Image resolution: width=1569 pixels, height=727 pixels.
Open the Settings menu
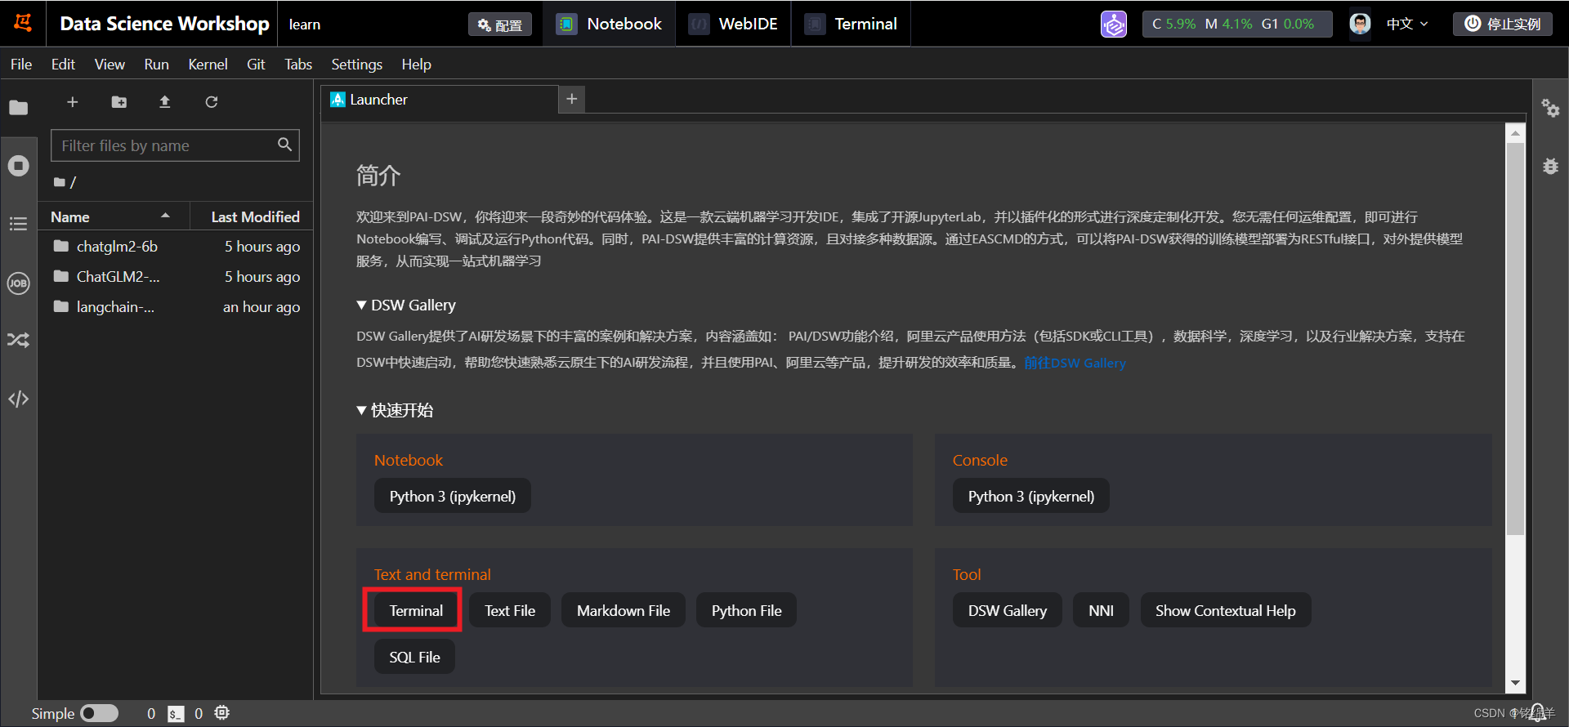pyautogui.click(x=356, y=64)
